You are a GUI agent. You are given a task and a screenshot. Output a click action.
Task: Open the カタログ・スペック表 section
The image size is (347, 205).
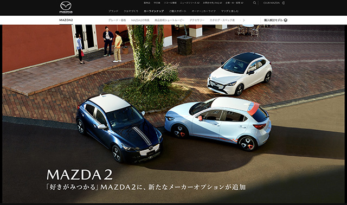click(222, 20)
